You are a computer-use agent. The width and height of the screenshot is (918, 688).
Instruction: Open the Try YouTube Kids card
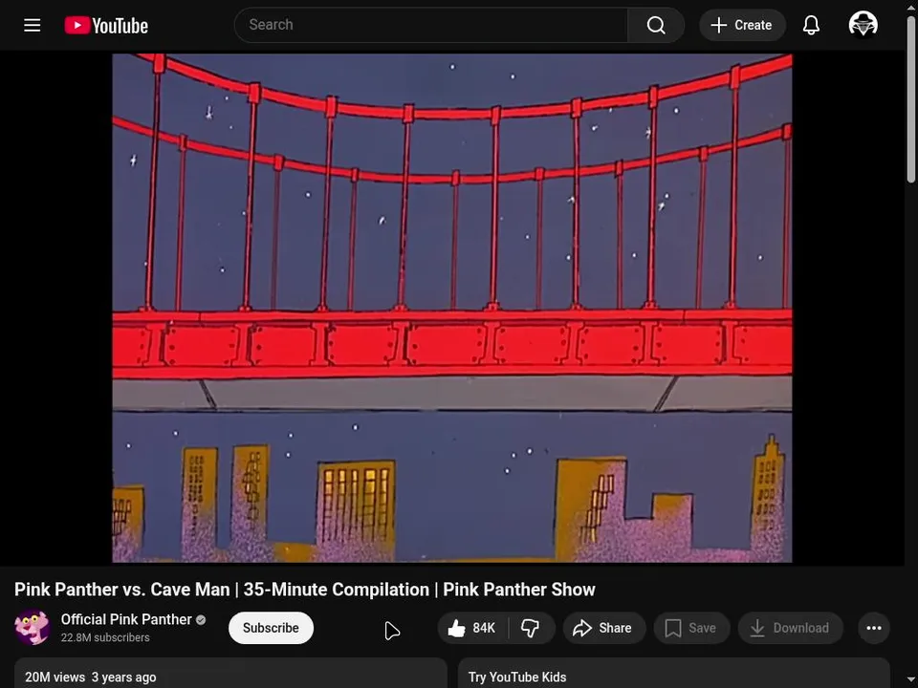(674, 674)
